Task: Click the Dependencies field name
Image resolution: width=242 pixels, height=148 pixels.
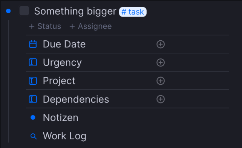Action: [76, 99]
